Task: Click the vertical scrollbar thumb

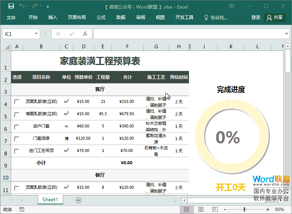Action: 288,61
